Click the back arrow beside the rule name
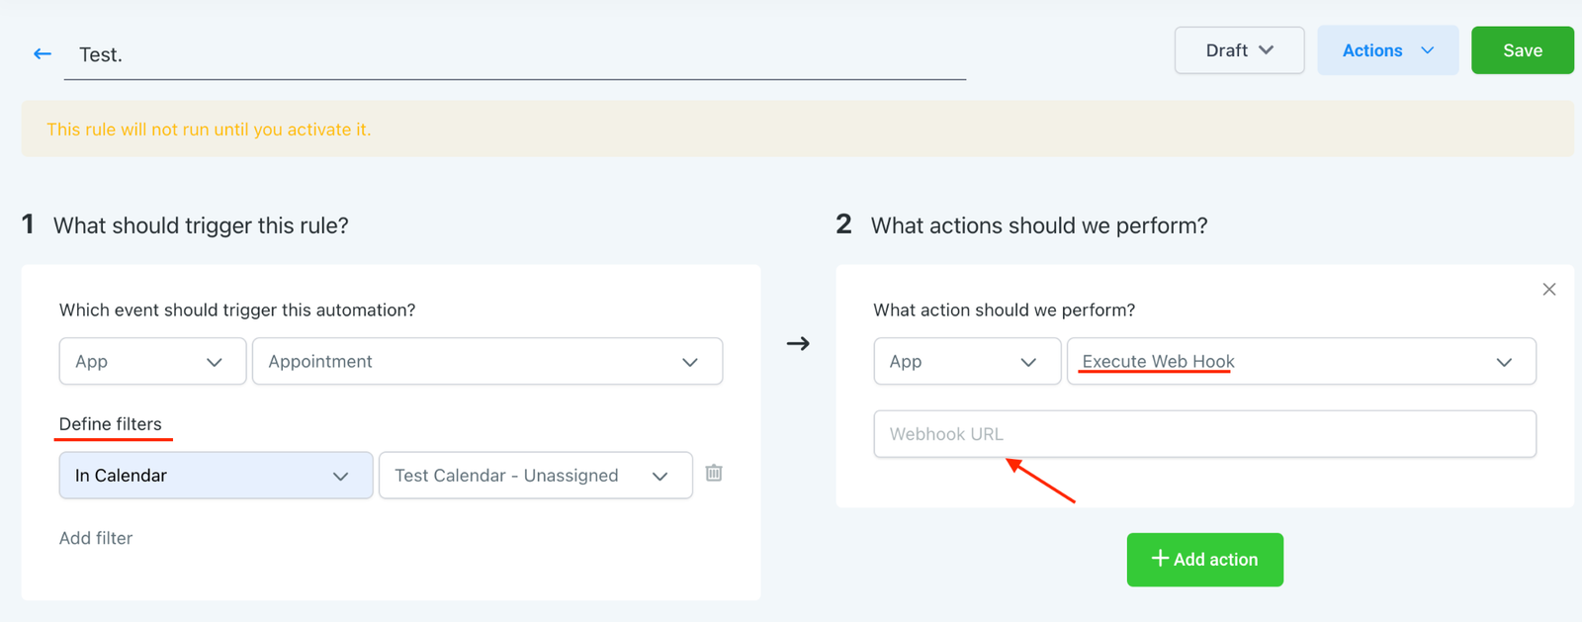Image resolution: width=1582 pixels, height=622 pixels. 42,53
